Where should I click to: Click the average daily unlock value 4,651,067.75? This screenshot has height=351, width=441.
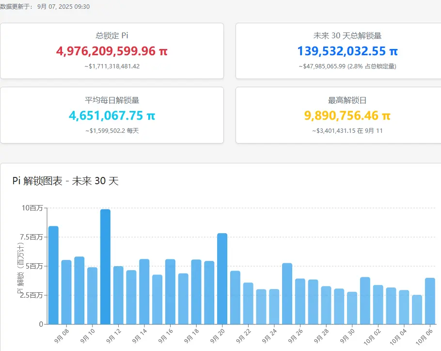(x=111, y=115)
